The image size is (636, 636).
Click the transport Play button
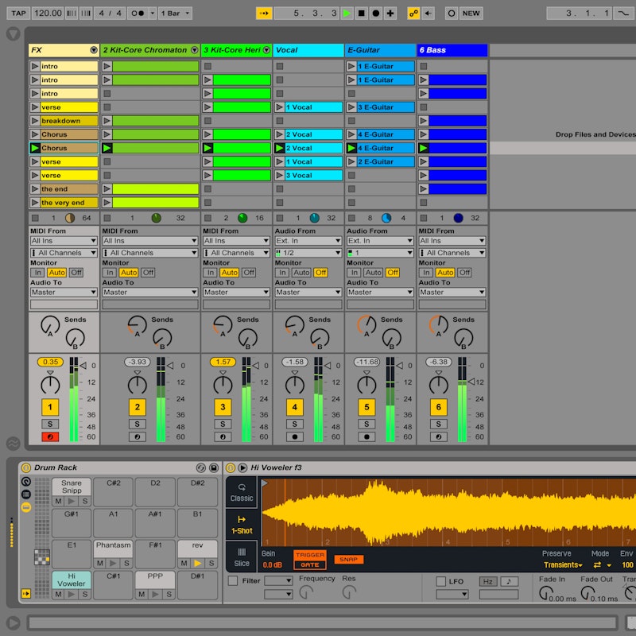point(347,14)
